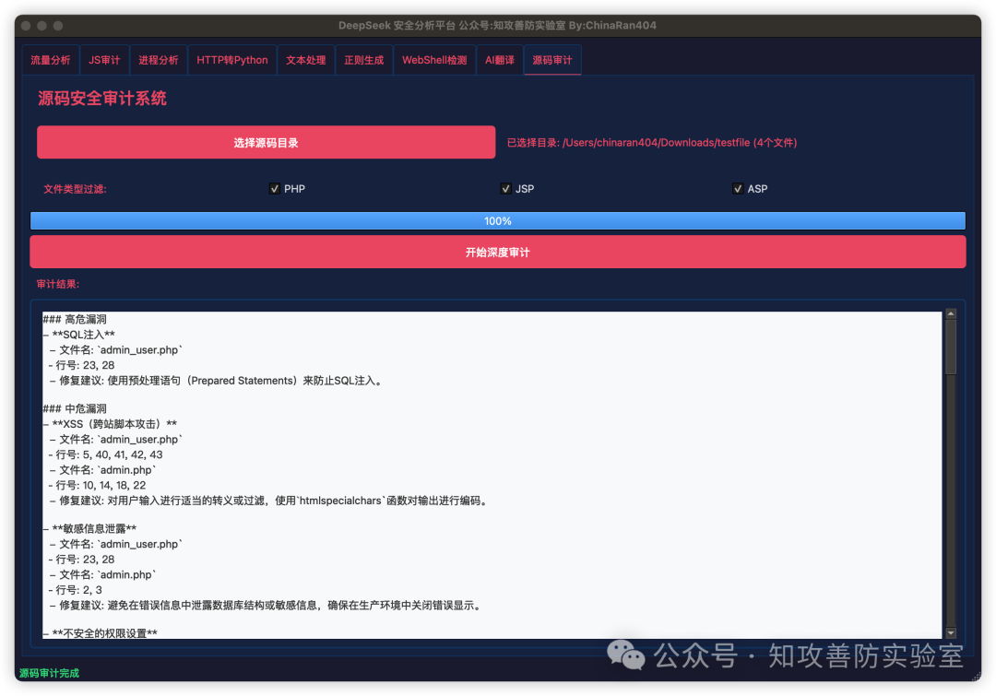
Task: Click the 100% progress bar
Action: coord(498,220)
